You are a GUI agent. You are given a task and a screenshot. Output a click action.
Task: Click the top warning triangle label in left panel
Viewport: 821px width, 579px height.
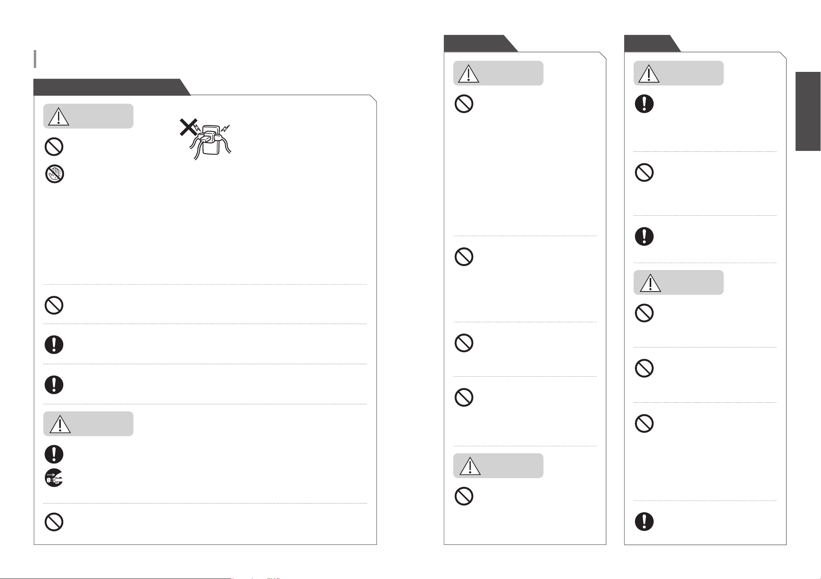pos(88,116)
